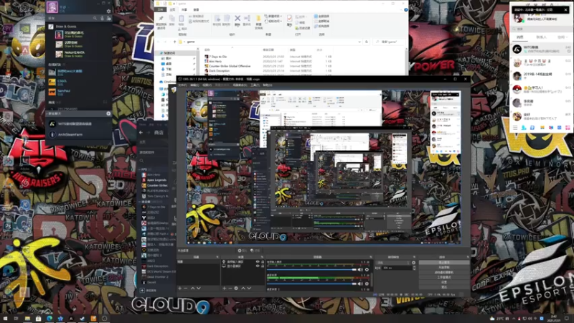Mute the desktop audio track in OBS mixer
The width and height of the screenshot is (574, 323).
[x=361, y=284]
